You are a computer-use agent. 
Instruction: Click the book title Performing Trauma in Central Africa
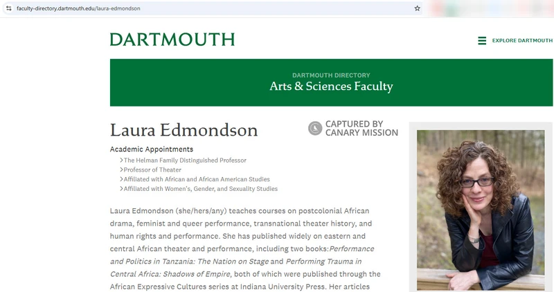235,268
